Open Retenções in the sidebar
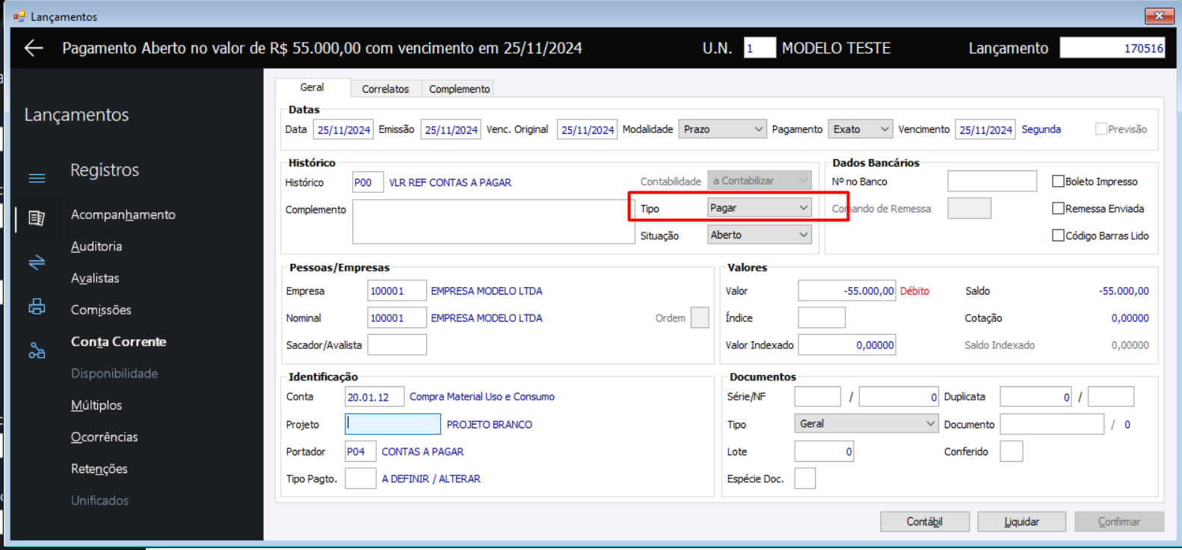 tap(99, 469)
